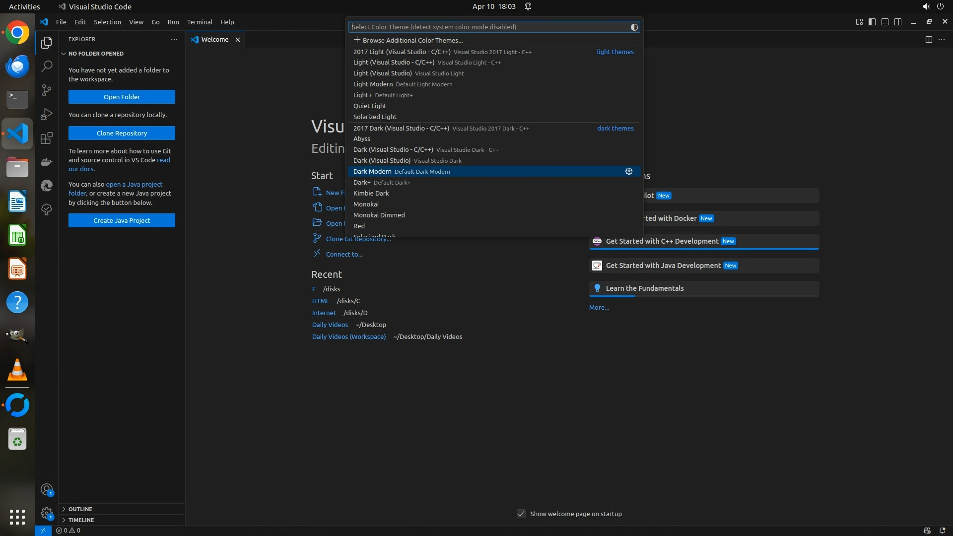Click the Select Color Theme input field
This screenshot has height=536, width=953.
[489, 27]
